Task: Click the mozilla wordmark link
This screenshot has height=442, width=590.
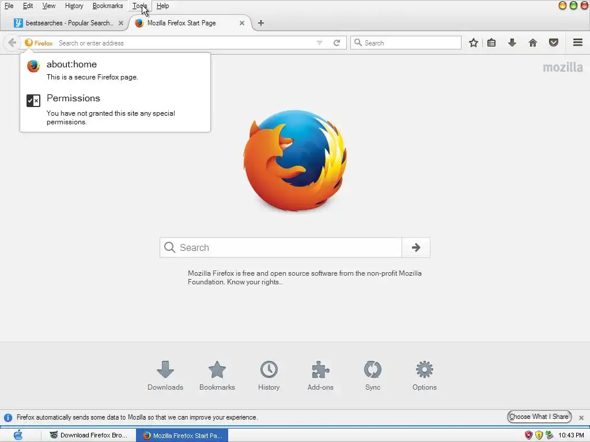Action: point(562,68)
